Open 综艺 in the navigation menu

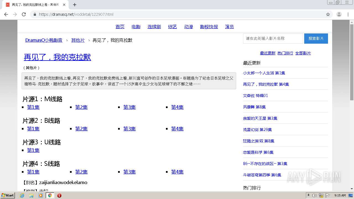[173, 27]
